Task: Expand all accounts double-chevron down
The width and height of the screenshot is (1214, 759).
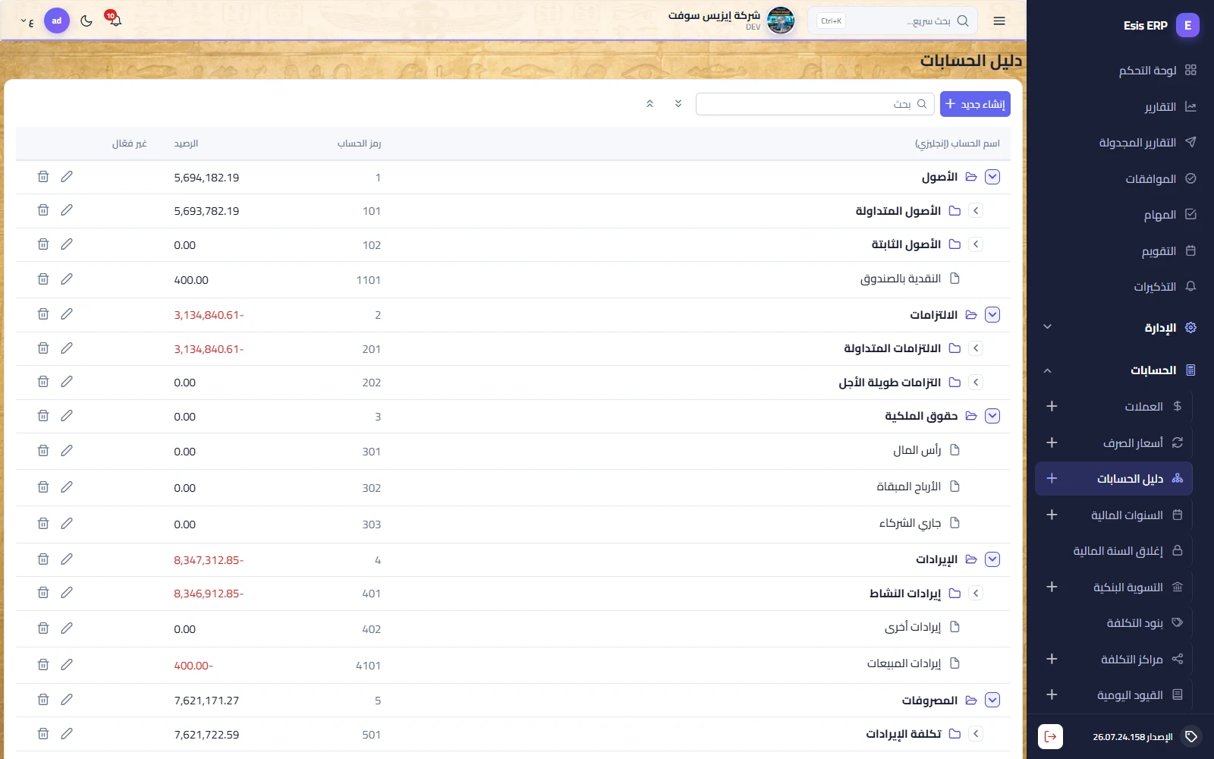Action: [678, 103]
